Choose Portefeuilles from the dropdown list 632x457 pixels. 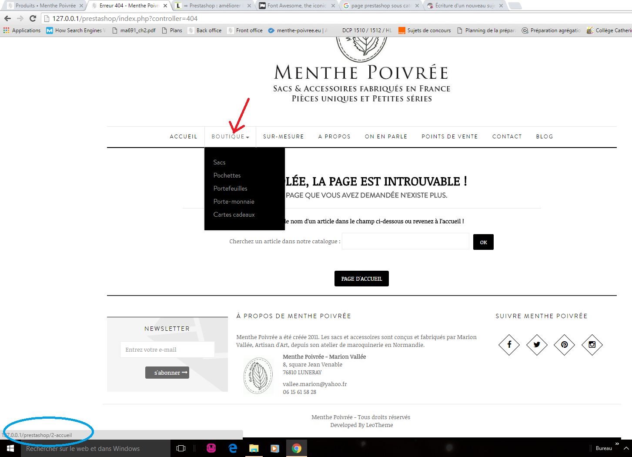[230, 188]
